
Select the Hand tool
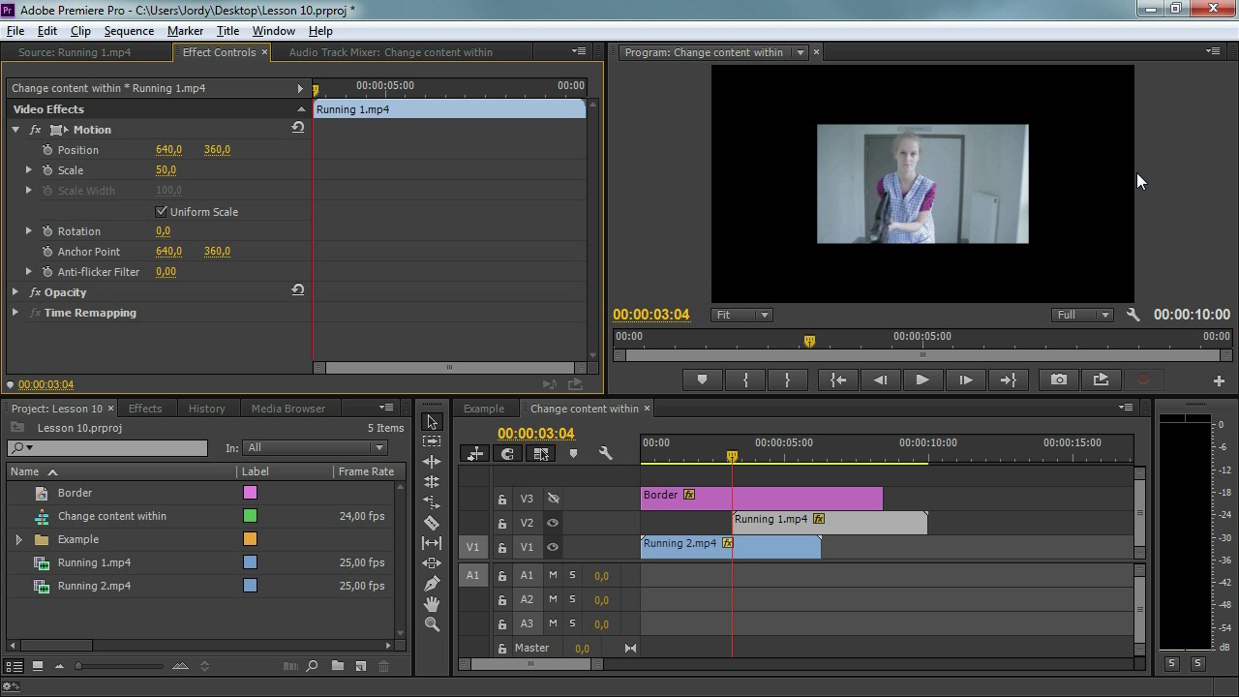pyautogui.click(x=432, y=604)
